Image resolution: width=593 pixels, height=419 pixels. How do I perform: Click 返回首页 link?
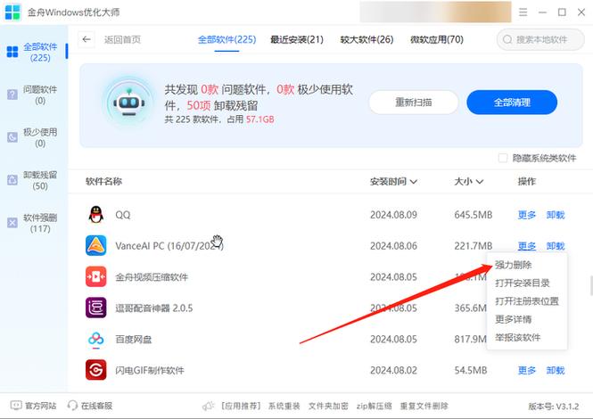click(x=122, y=39)
